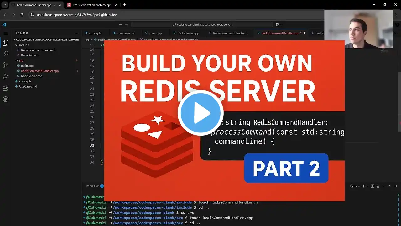This screenshot has width=401, height=226.
Task: Go forward one page in the browser
Action: pos(13,15)
